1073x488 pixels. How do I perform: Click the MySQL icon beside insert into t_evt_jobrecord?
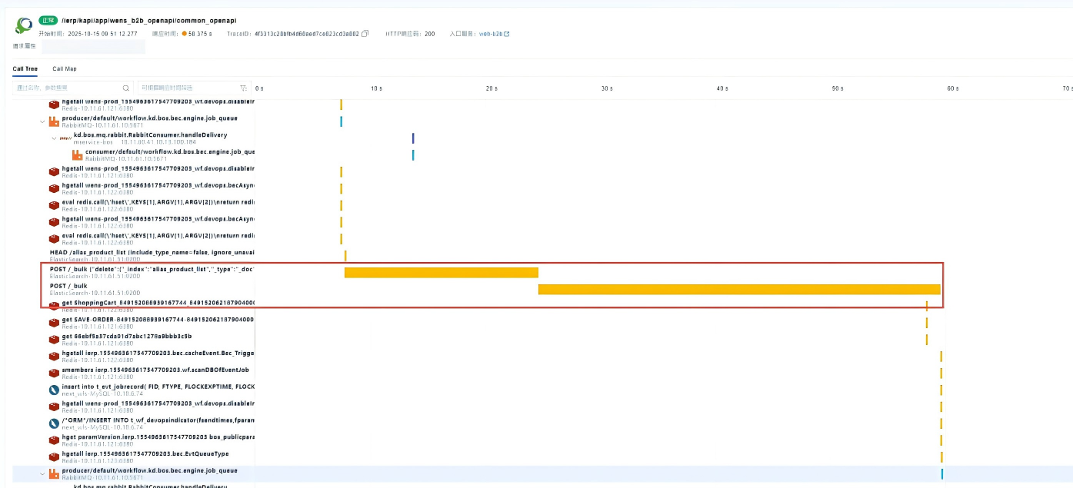point(55,390)
